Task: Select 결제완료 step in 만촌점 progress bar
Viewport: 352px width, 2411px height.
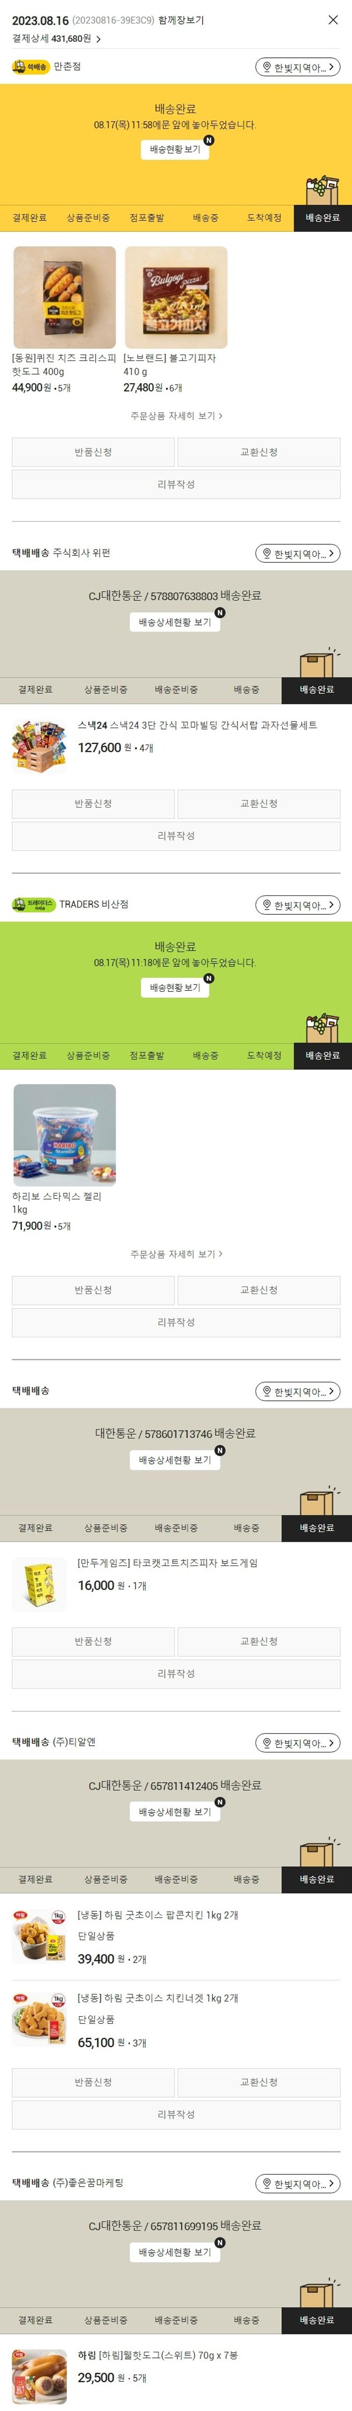Action: coord(29,218)
